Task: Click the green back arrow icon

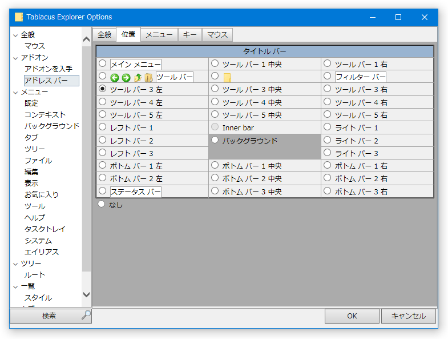Action: coord(115,78)
